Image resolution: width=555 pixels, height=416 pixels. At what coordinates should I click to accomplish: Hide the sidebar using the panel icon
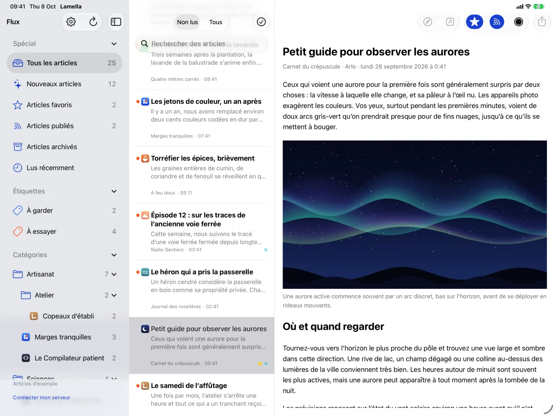pos(116,22)
